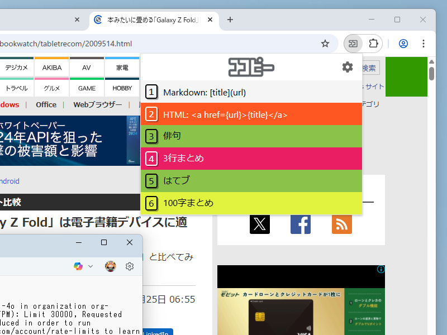Open the Chrome extensions puzzle icon

[373, 44]
